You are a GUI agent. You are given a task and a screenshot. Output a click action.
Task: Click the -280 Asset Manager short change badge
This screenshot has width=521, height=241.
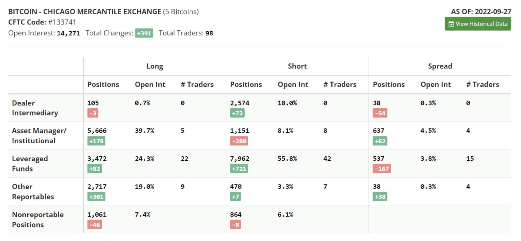click(x=239, y=141)
